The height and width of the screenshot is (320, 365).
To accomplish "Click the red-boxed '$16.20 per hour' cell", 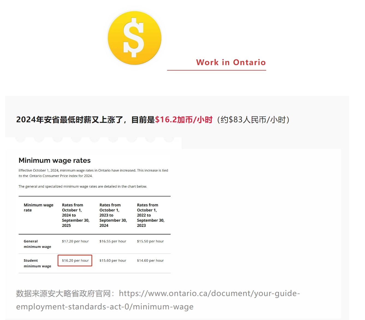I will click(x=75, y=261).
